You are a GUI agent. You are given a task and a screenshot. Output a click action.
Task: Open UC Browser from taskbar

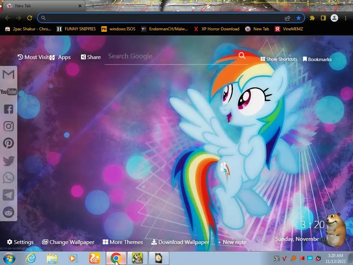94,258
